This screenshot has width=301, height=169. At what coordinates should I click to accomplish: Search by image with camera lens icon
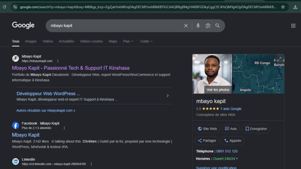pos(208,25)
